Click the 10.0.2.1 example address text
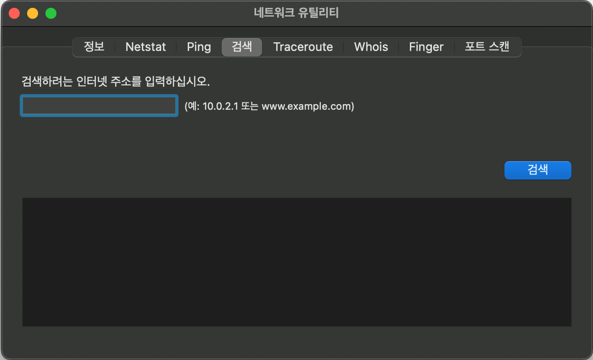Viewport: 593px width, 360px height. point(221,107)
